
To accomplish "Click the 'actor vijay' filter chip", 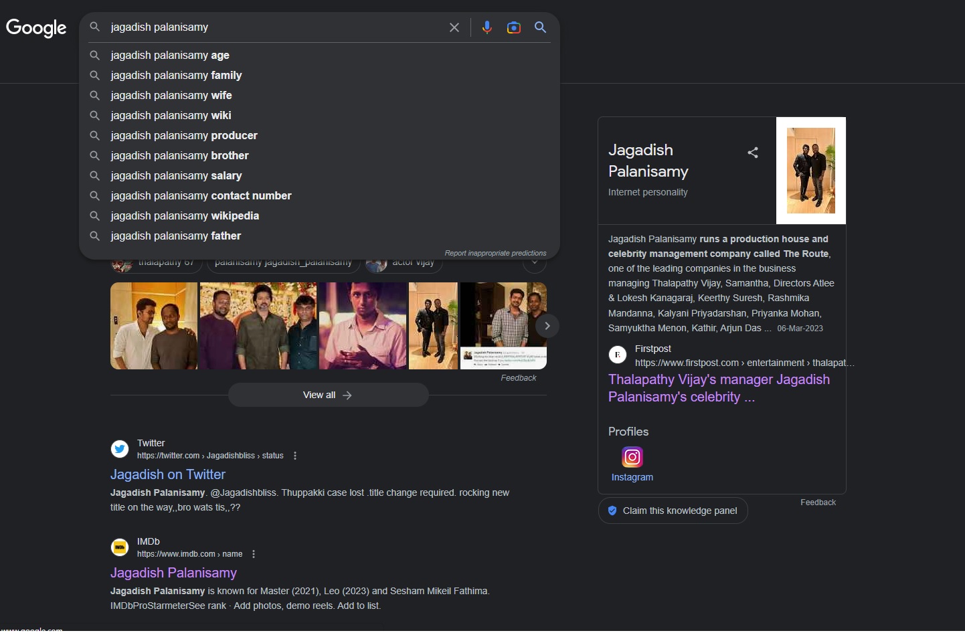I will [x=404, y=263].
